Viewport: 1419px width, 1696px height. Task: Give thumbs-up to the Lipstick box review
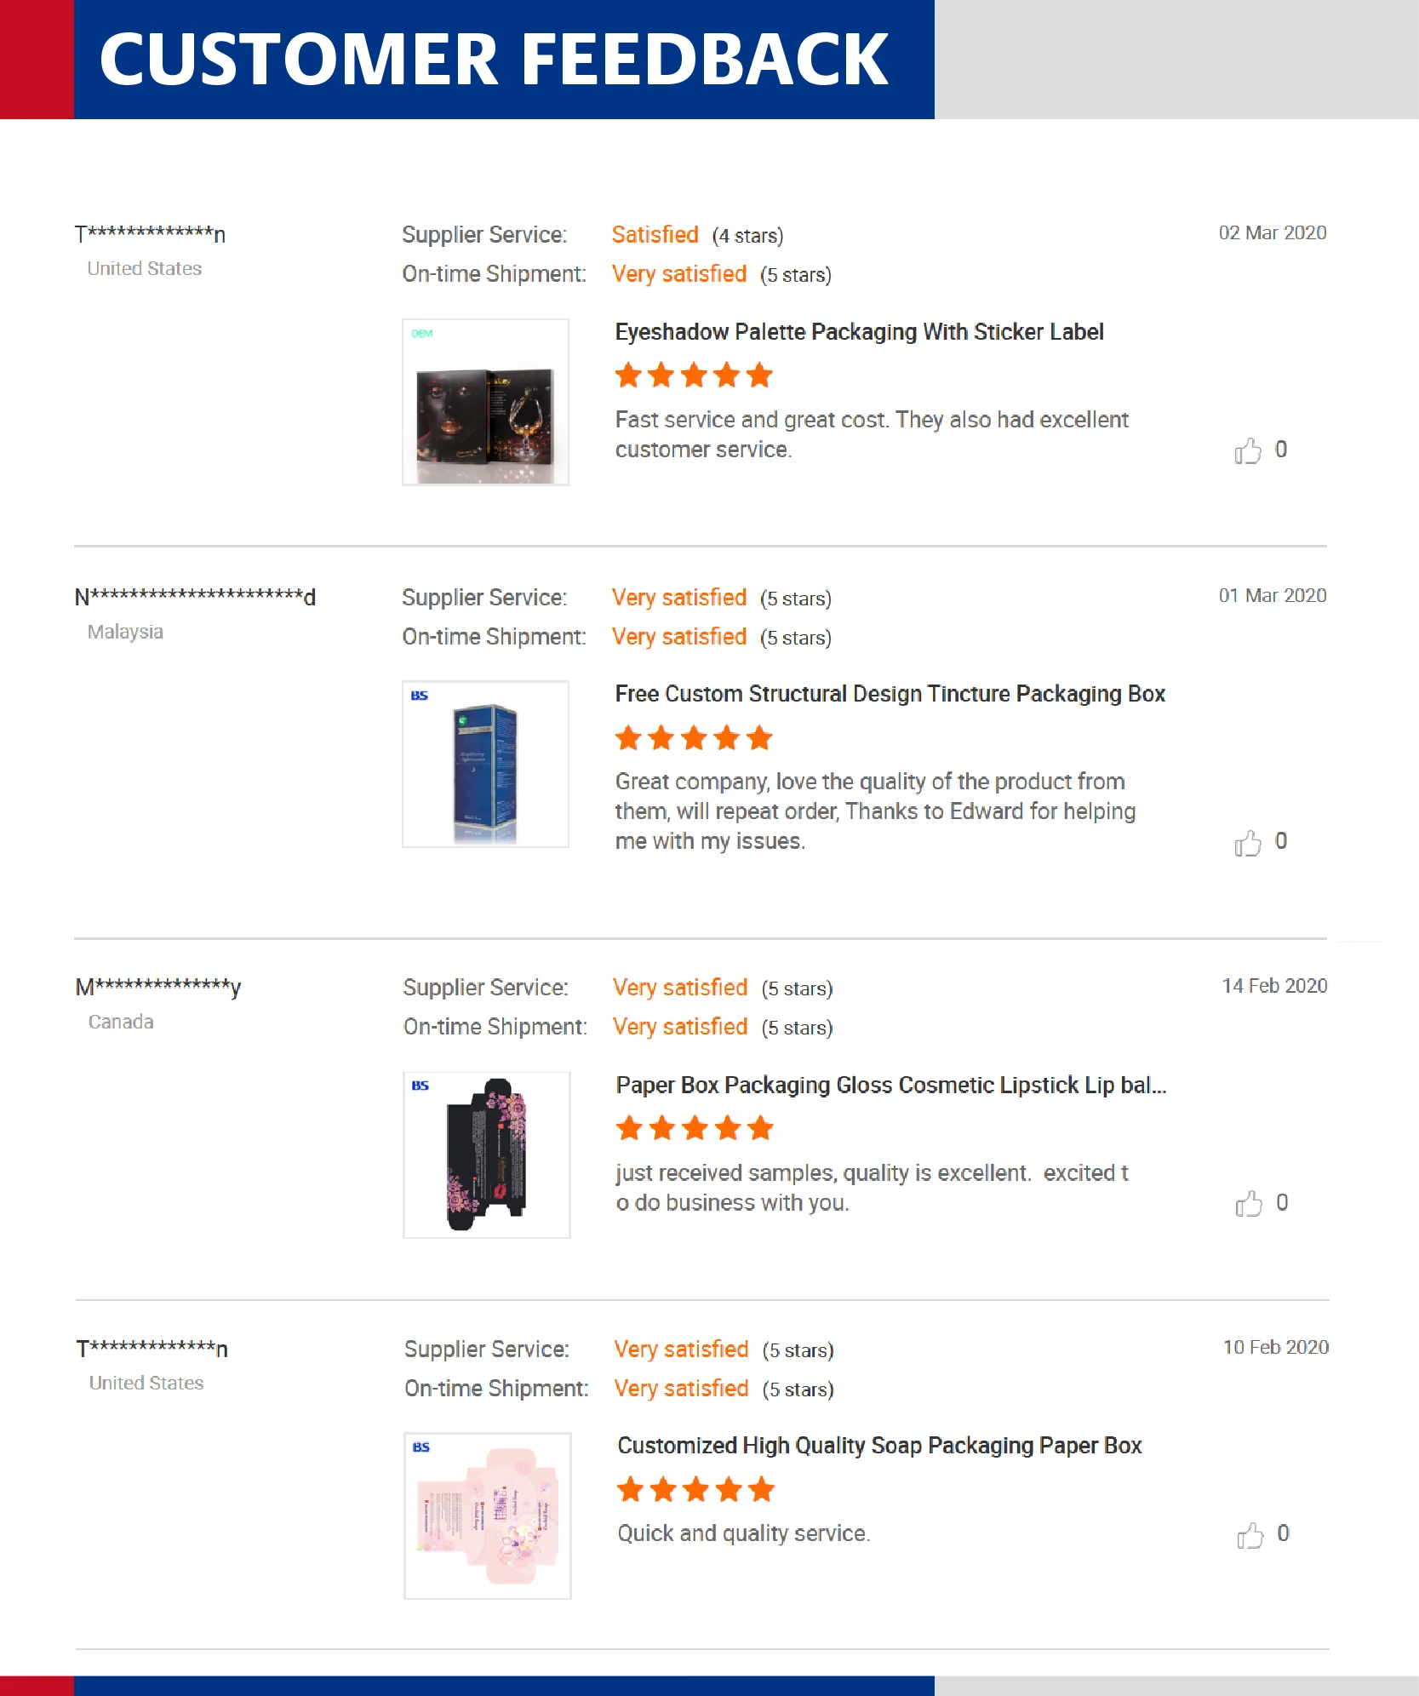click(x=1249, y=1204)
